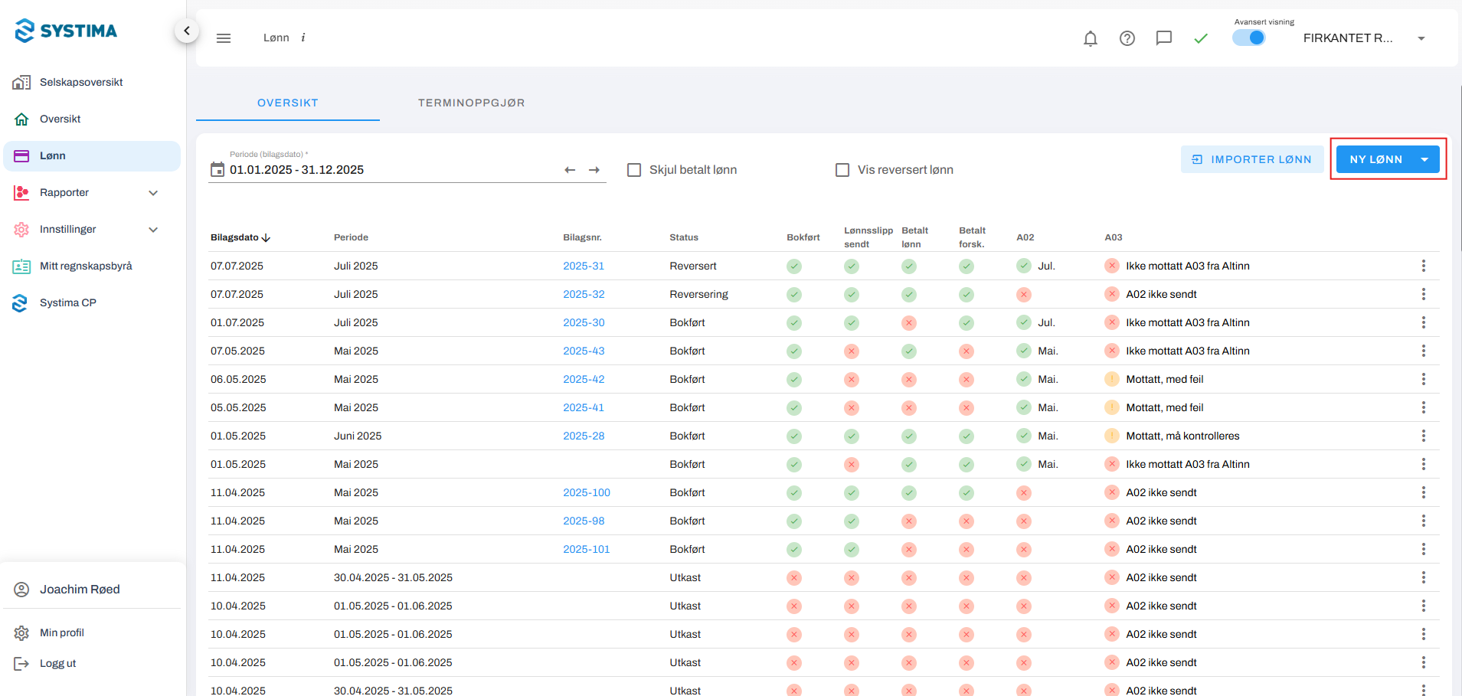The image size is (1462, 696).
Task: Click Importer lønn button
Action: [1252, 159]
